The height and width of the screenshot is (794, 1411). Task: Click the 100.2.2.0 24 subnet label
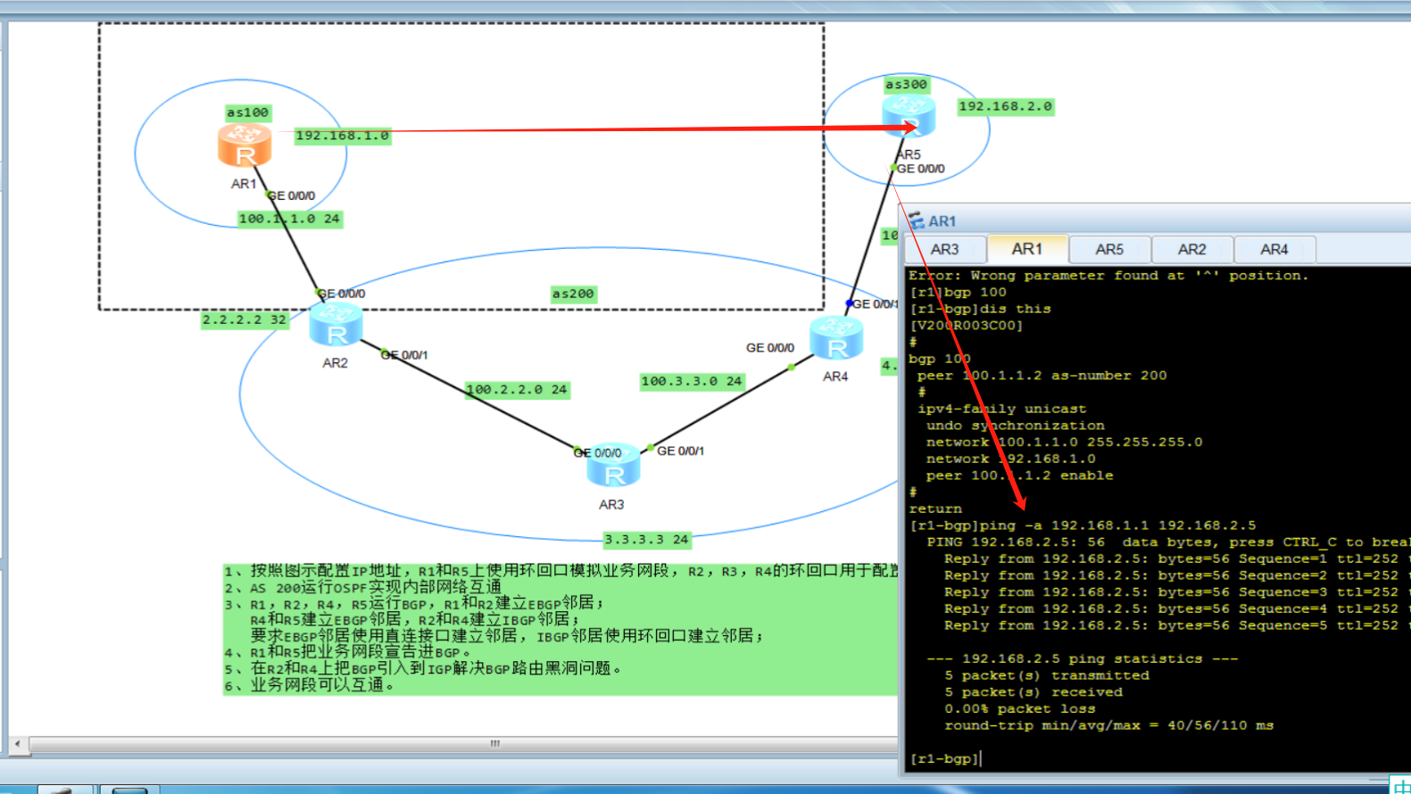[x=518, y=390]
